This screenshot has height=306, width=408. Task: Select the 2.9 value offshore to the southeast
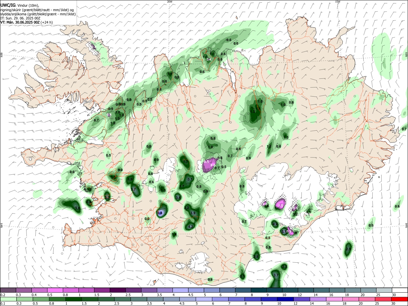[x=348, y=249]
